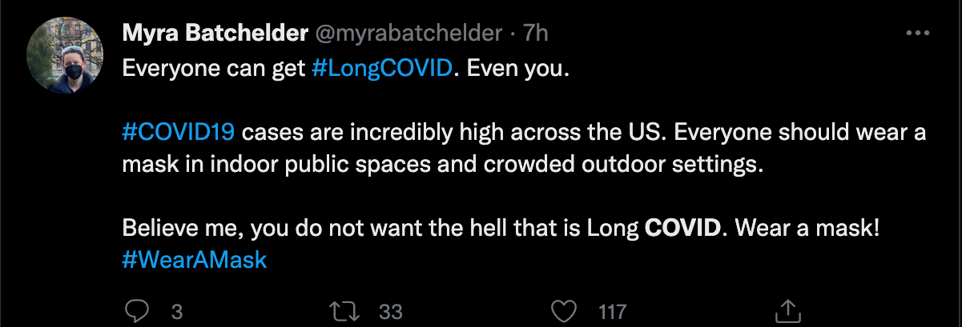Click the reply count of 3
Viewport: 962px width, 327px height.
point(177,310)
